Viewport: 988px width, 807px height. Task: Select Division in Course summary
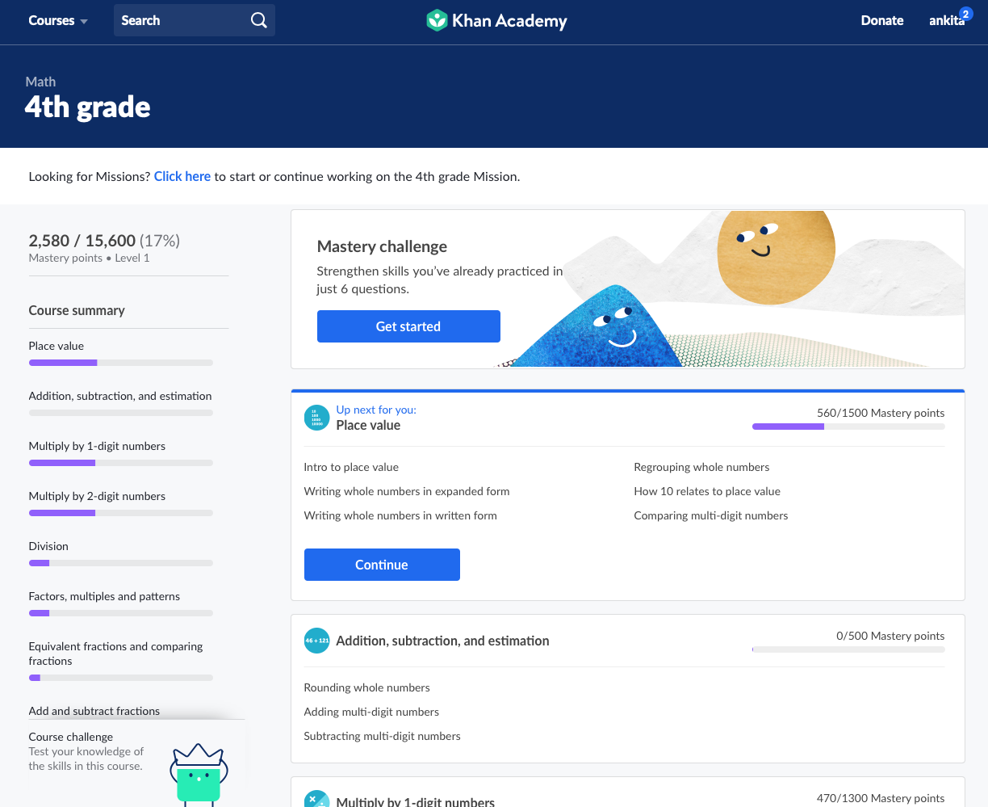pos(48,546)
